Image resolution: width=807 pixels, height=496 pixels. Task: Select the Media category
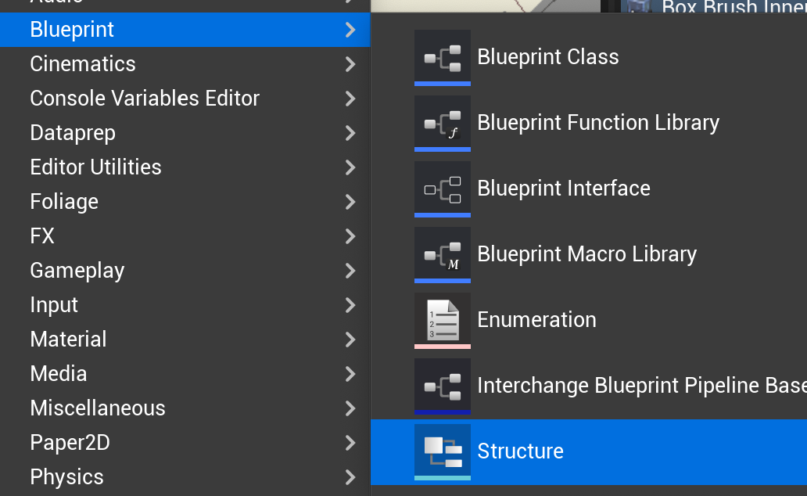point(59,374)
